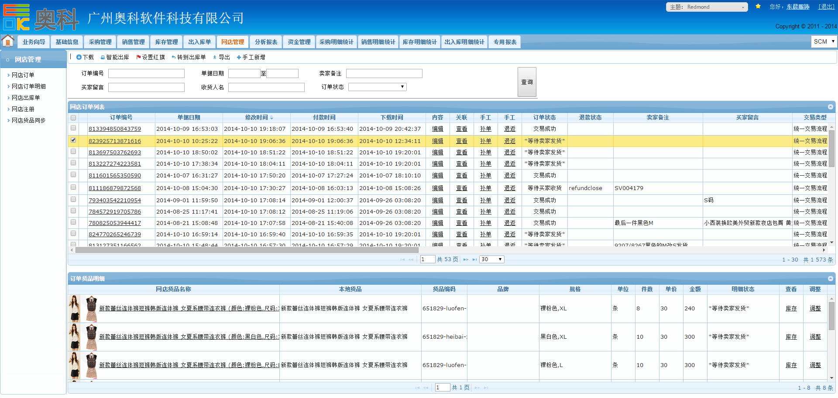The image size is (838, 398).
Task: Click the 智能出库 toolbar icon
Action: click(103, 57)
